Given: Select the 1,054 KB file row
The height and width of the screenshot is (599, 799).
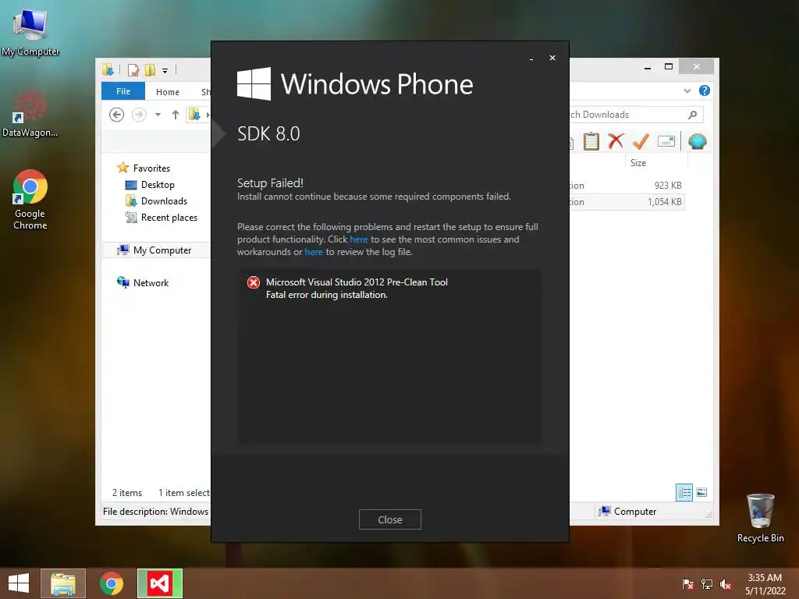Looking at the screenshot, I should (627, 202).
